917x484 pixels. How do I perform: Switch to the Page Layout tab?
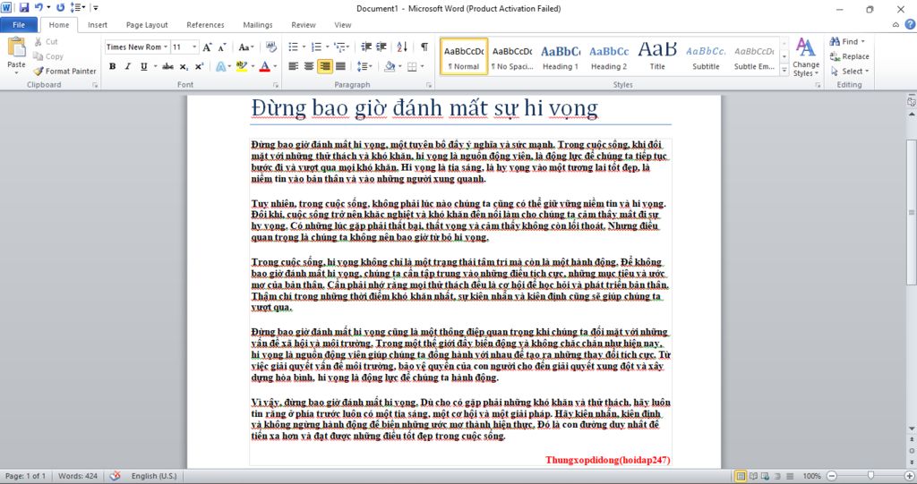click(x=147, y=24)
